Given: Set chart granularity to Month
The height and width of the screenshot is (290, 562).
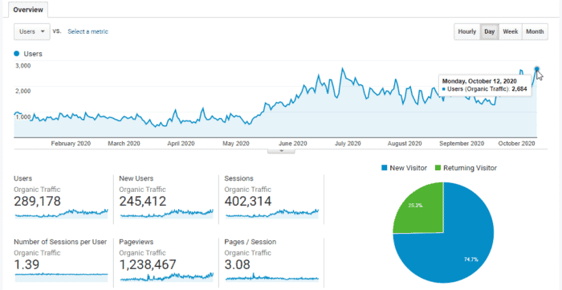Looking at the screenshot, I should [535, 31].
